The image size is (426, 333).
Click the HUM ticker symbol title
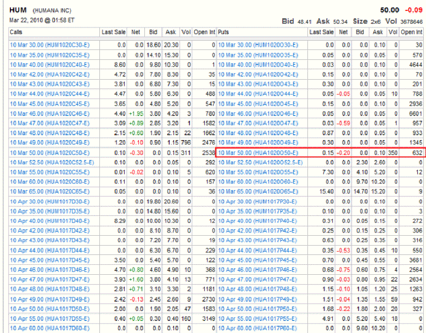[x=18, y=10]
